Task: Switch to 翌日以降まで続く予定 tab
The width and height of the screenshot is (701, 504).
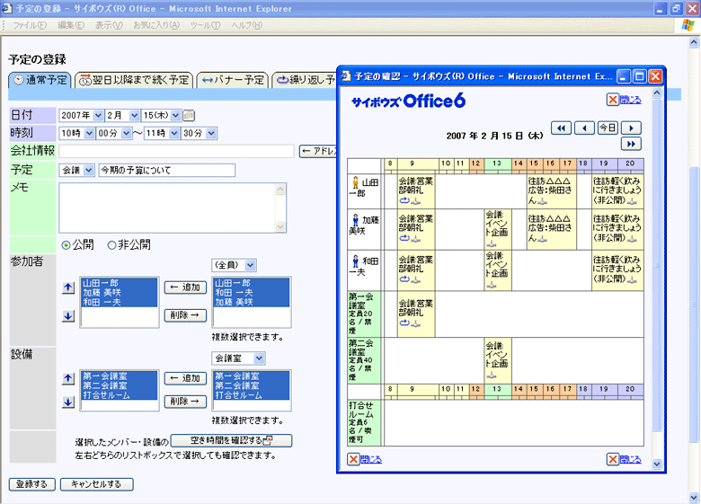Action: (134, 81)
